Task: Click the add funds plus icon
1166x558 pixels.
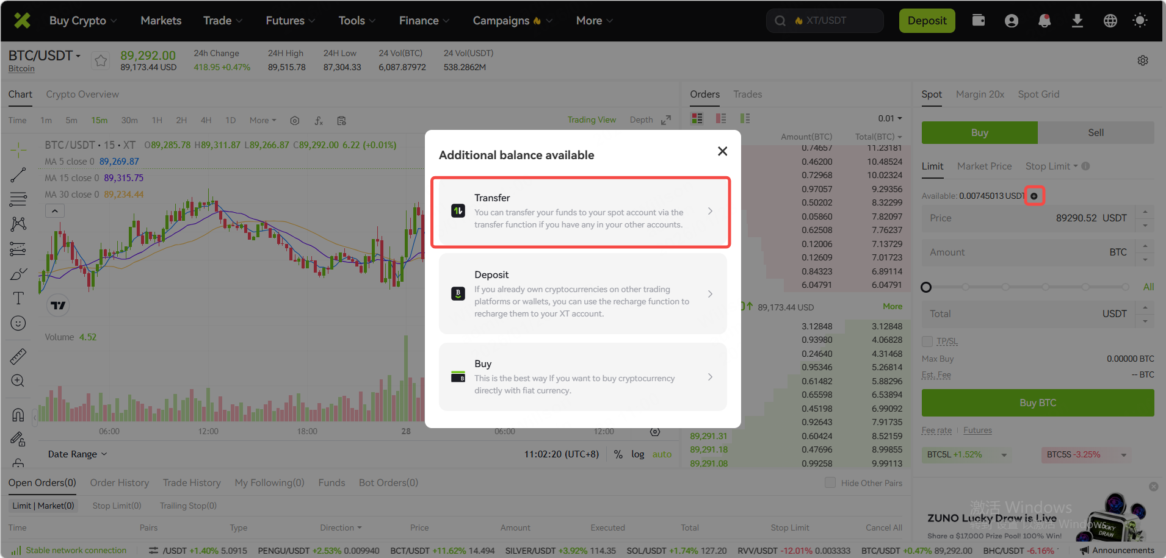Action: coord(1034,196)
